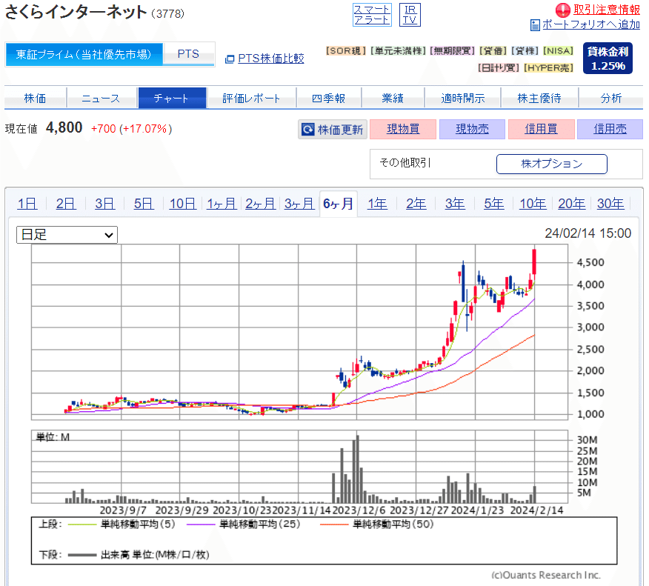Click 単純移動平均(50) orange legend line
The height and width of the screenshot is (586, 649).
point(334,525)
